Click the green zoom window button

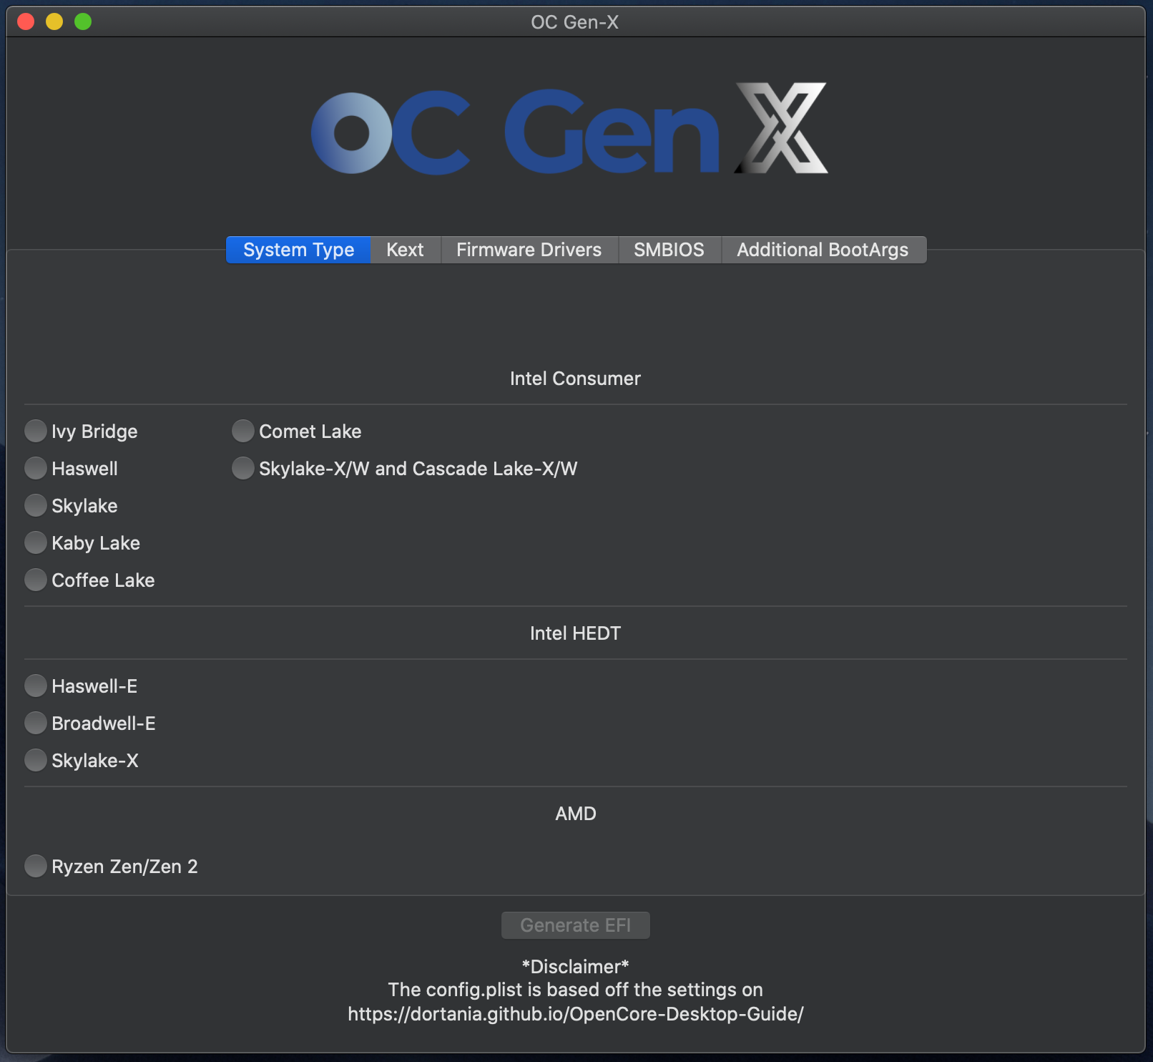(83, 21)
